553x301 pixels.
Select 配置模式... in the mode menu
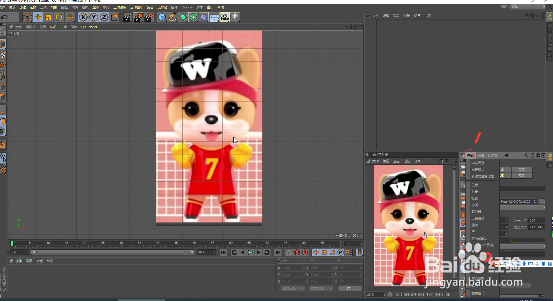pos(479,294)
